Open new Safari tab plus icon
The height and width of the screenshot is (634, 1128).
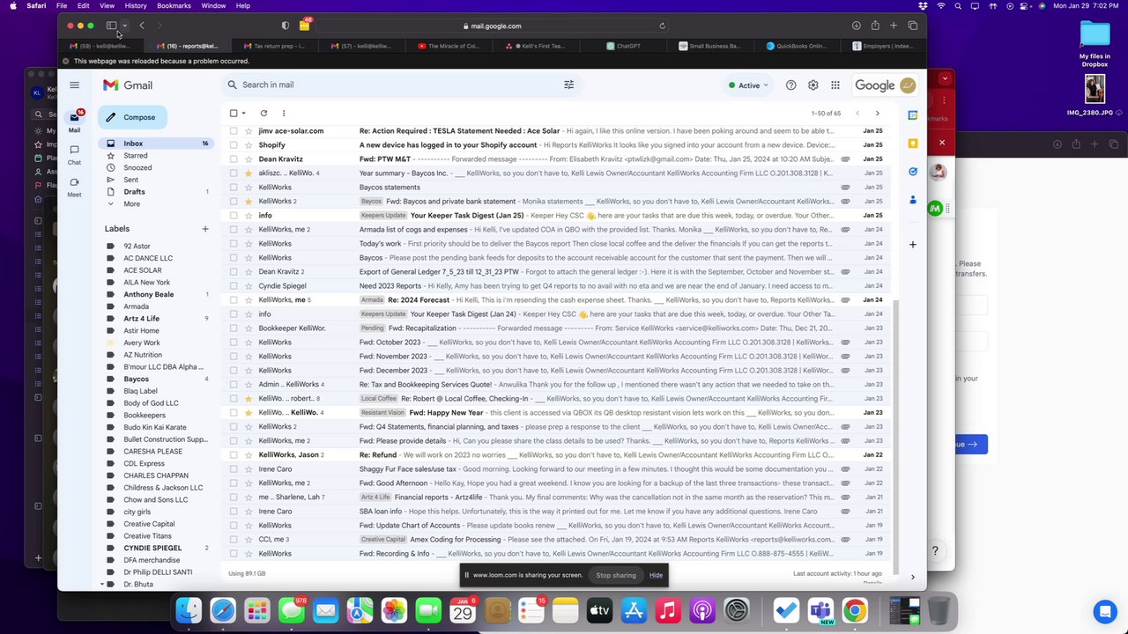[893, 26]
